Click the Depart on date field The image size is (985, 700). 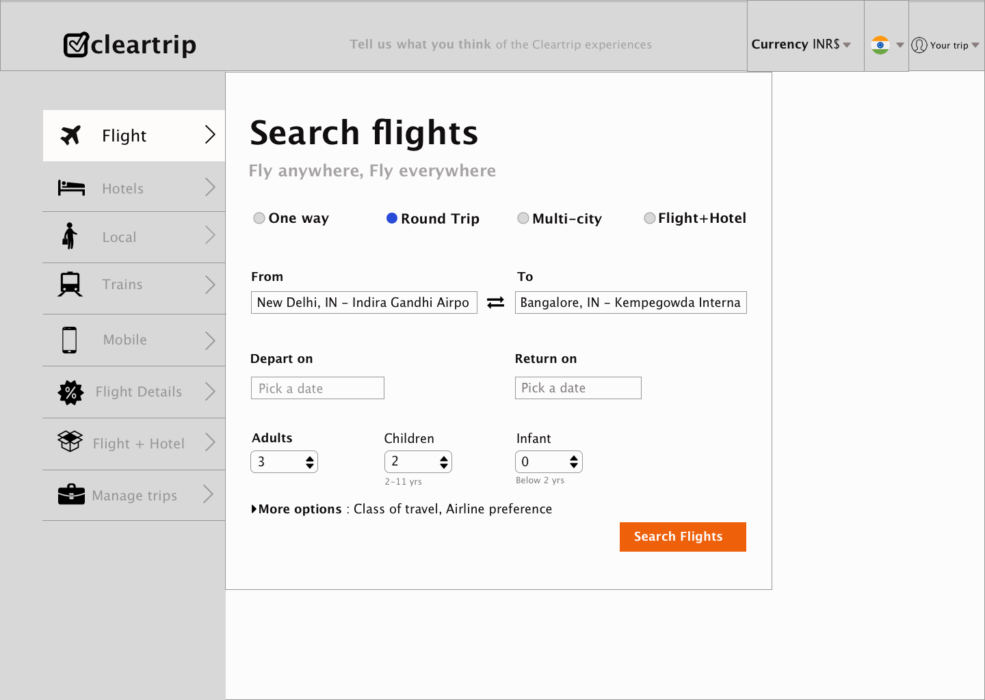tap(317, 388)
